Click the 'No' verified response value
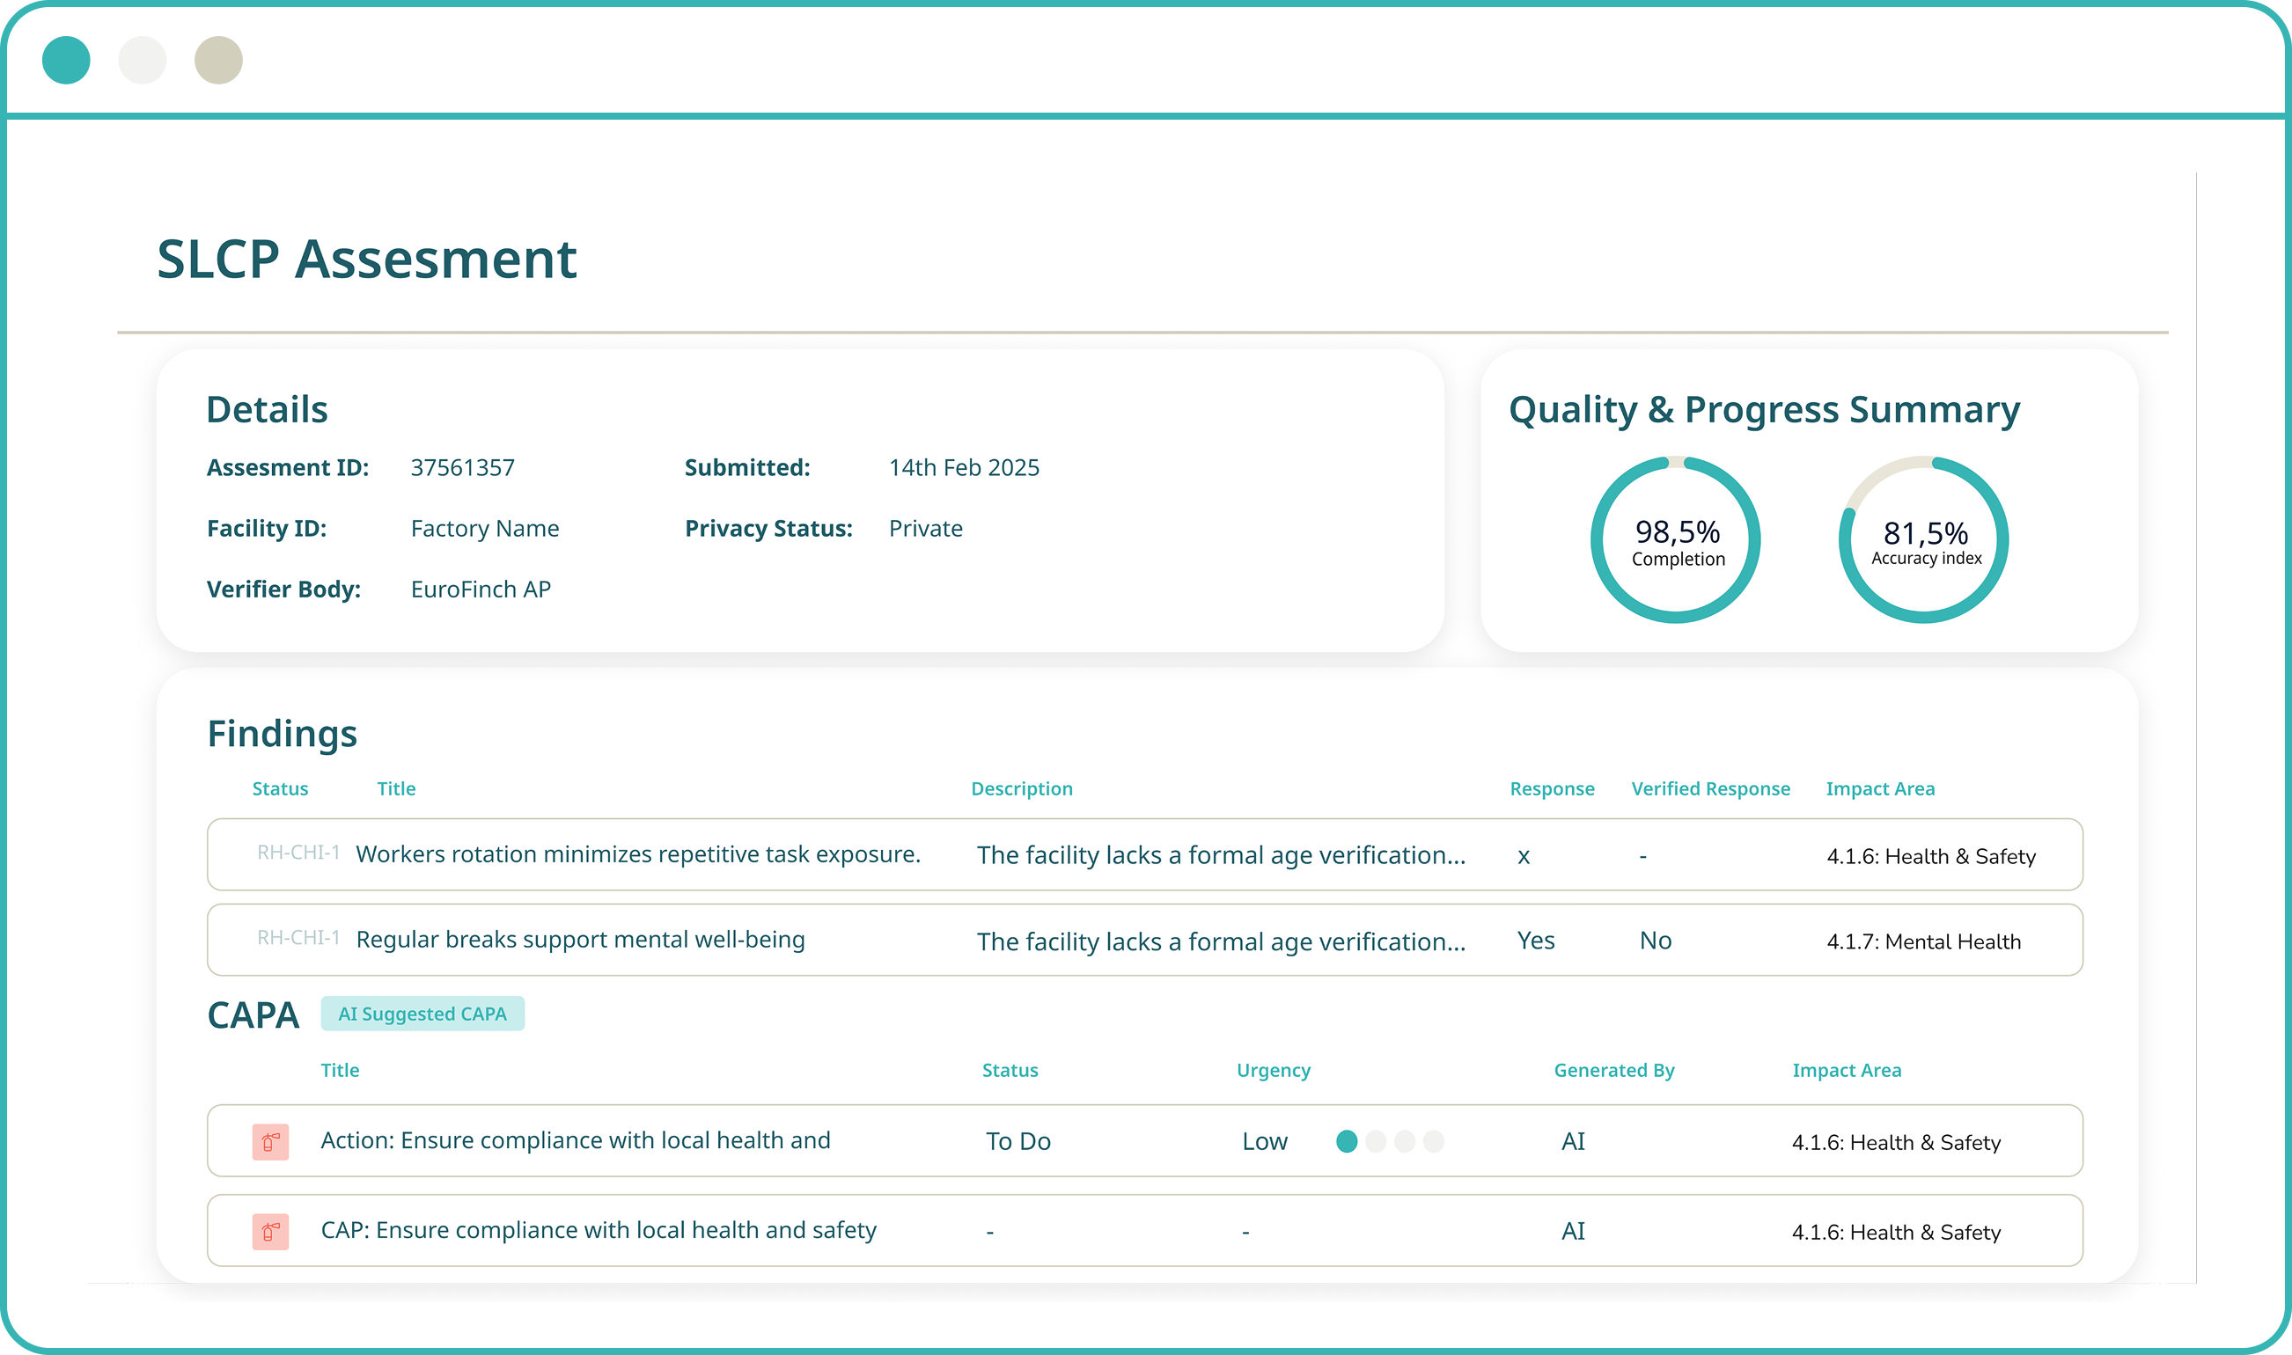This screenshot has height=1355, width=2292. tap(1656, 941)
